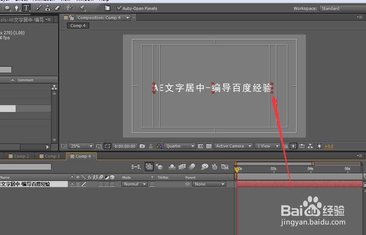
Task: Close the Composition: Comp 4 viewer tab
Action: pos(134,18)
